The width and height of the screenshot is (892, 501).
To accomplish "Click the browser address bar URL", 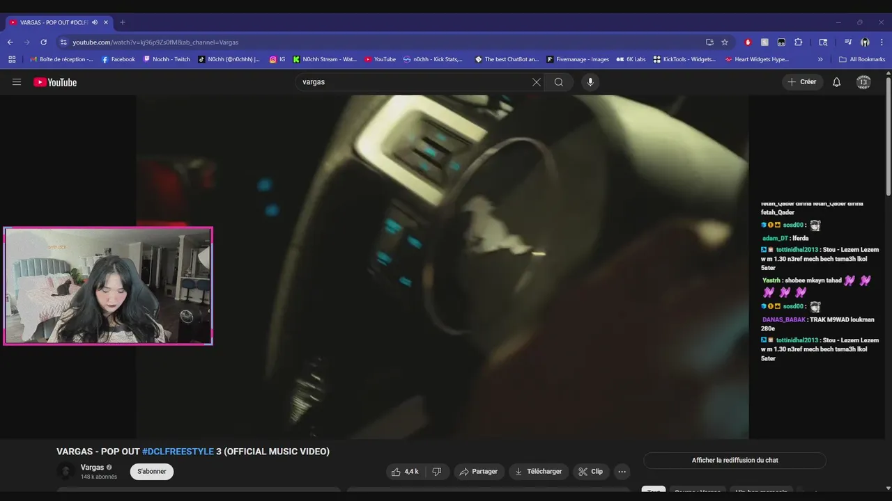I will pyautogui.click(x=155, y=42).
